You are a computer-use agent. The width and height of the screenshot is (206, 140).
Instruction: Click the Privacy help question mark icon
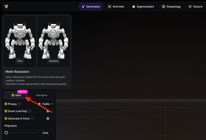19,104
